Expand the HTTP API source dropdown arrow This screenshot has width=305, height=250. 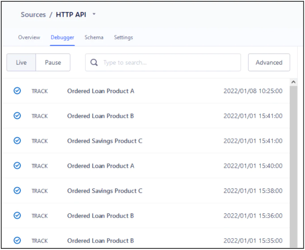point(94,14)
